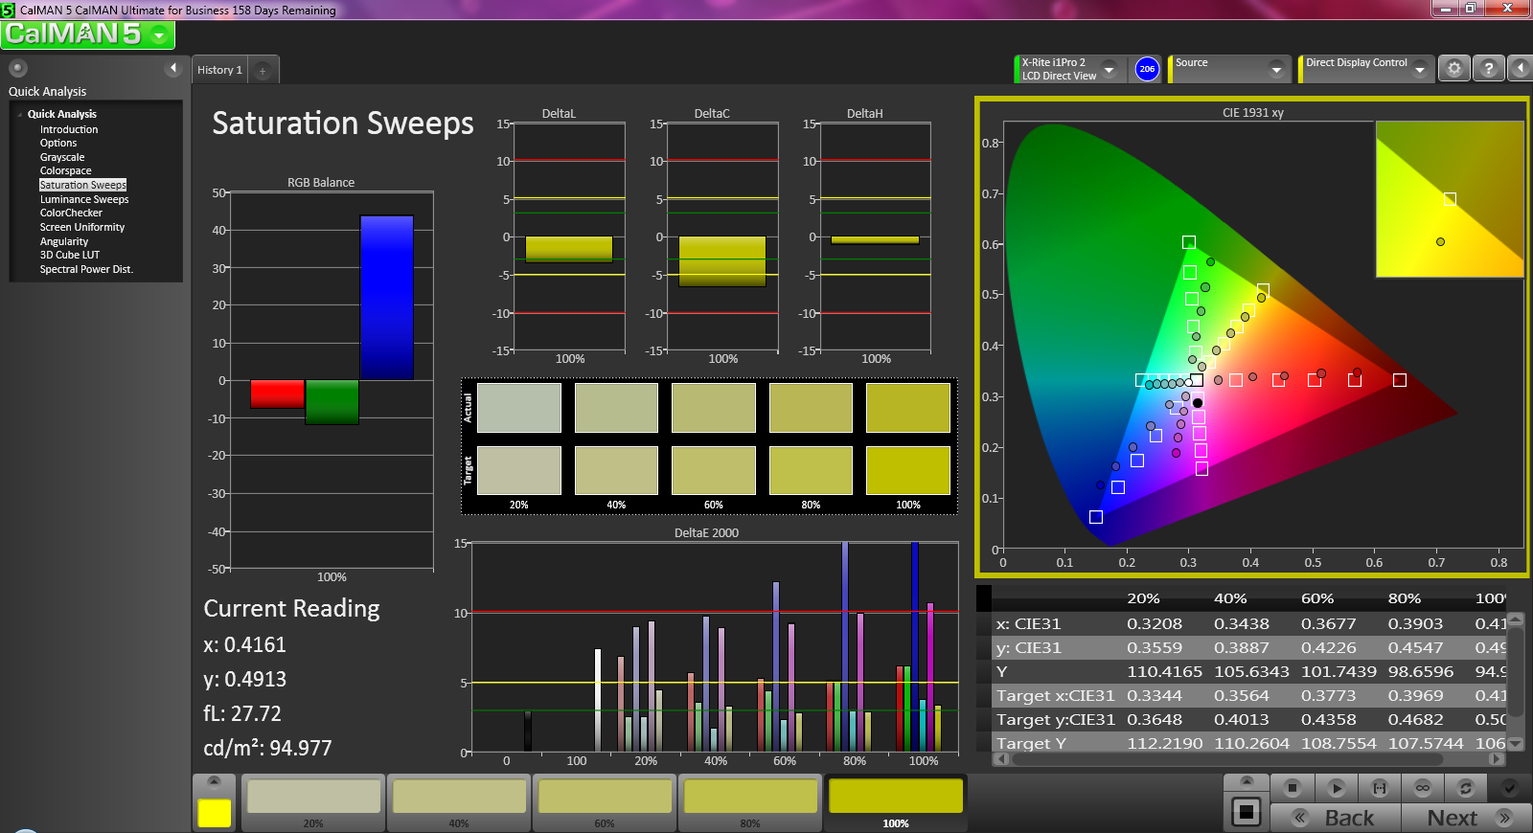Click the bracketed single-read icon
Image resolution: width=1533 pixels, height=833 pixels.
pyautogui.click(x=1379, y=788)
